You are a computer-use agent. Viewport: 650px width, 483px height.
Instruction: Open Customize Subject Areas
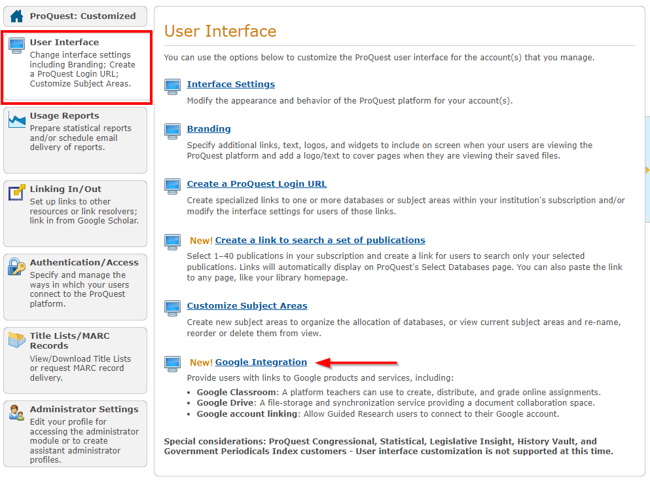click(x=247, y=305)
